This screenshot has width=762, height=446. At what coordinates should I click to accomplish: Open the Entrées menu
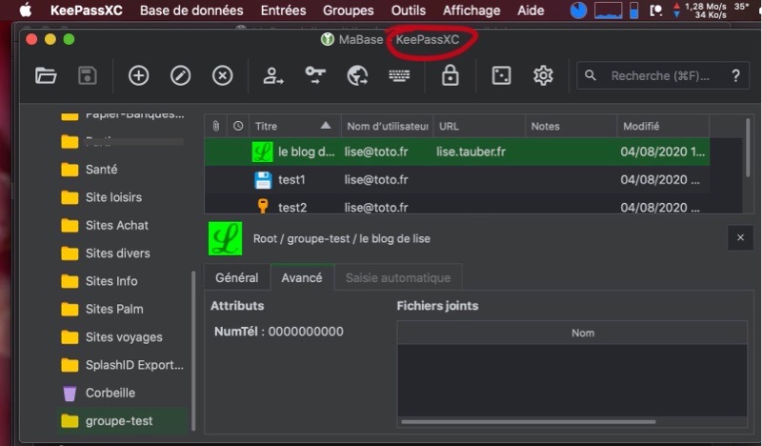(x=283, y=10)
